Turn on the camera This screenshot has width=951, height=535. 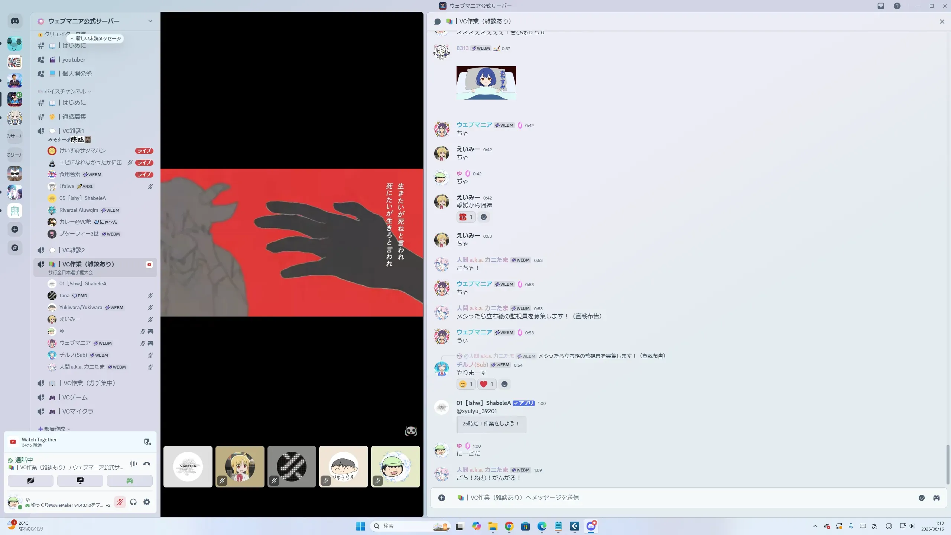click(x=30, y=481)
